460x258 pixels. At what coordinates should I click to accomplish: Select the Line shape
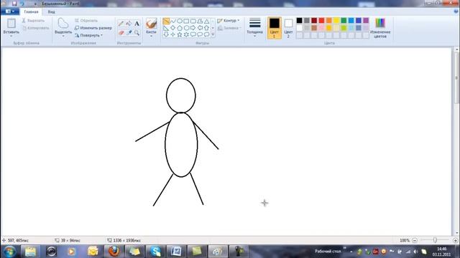click(x=166, y=21)
